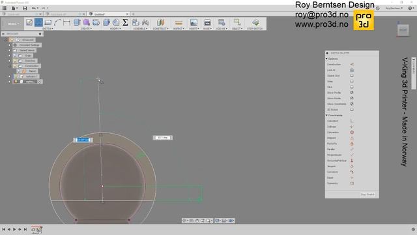The image size is (417, 235).
Task: Open the CREATE dropdown menu
Action: coord(86,29)
